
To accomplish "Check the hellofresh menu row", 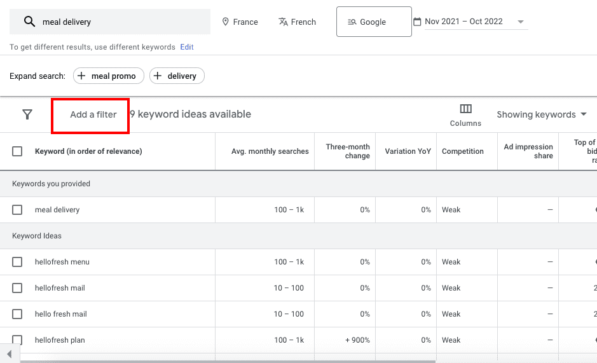I will tap(17, 262).
